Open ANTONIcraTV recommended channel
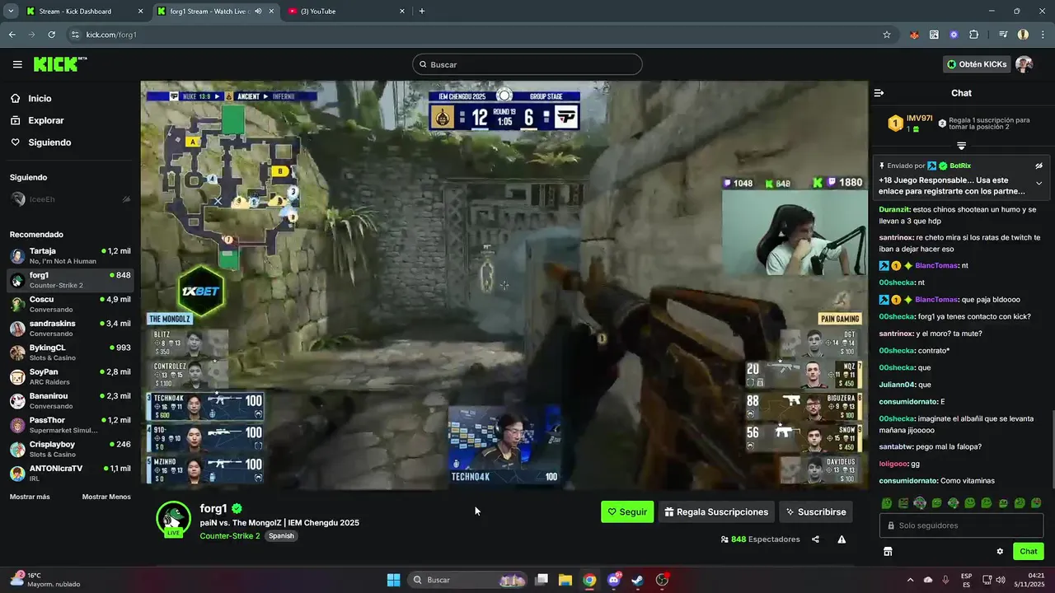The image size is (1055, 593). [x=70, y=473]
